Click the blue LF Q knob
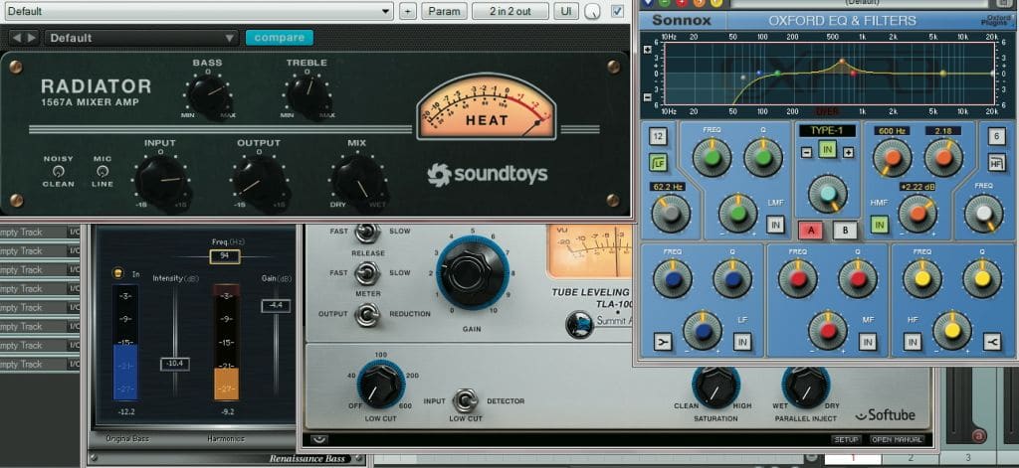This screenshot has height=468, width=1019. (x=732, y=279)
